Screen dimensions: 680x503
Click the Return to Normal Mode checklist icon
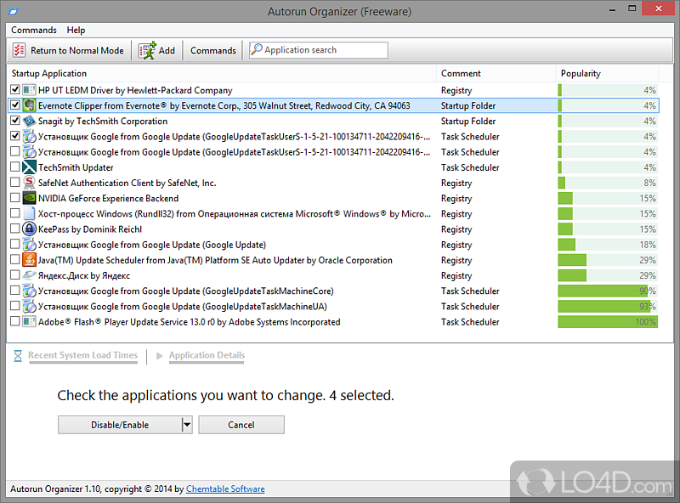coord(20,50)
